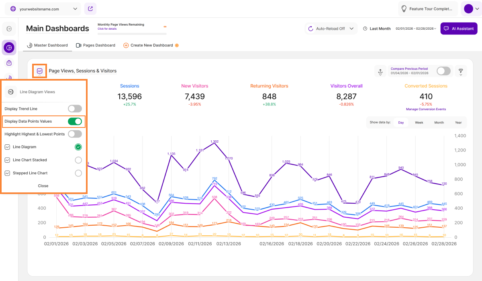Open the AI Assistant
The width and height of the screenshot is (482, 281).
(x=459, y=29)
